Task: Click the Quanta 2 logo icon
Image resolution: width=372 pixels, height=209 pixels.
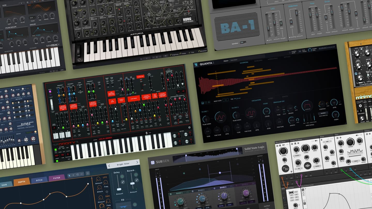Action: pos(196,65)
